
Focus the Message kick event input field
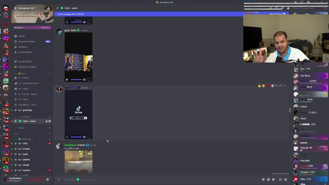click(161, 180)
